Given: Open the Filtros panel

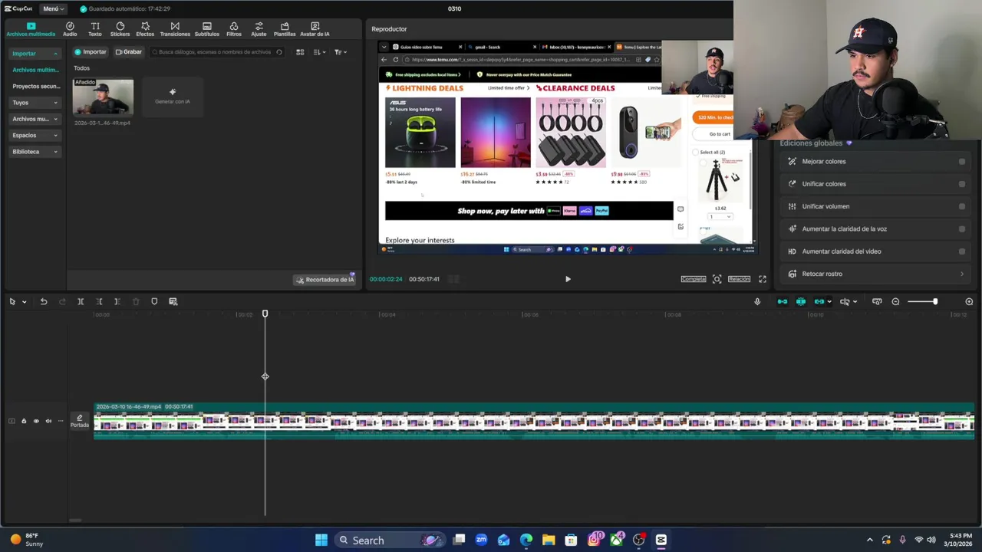Looking at the screenshot, I should point(234,29).
